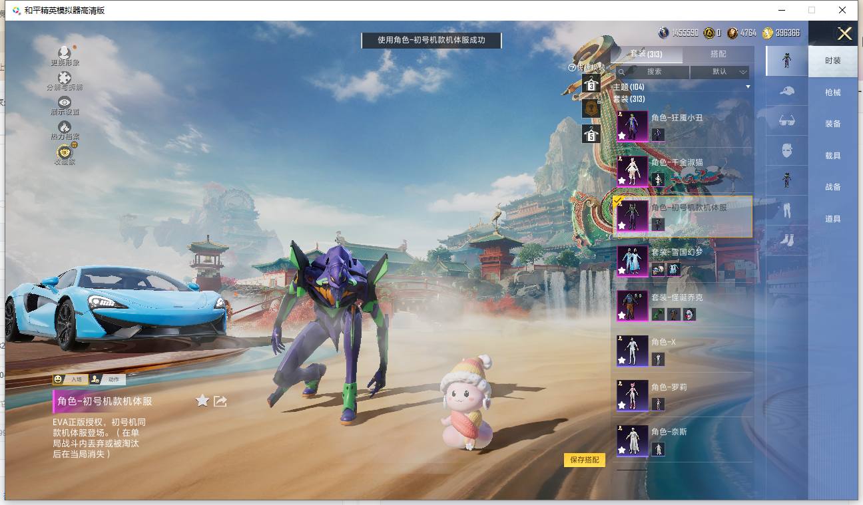This screenshot has width=863, height=505.
Task: Click the small piece icon under 角色-狂魔小丑
Action: [658, 134]
